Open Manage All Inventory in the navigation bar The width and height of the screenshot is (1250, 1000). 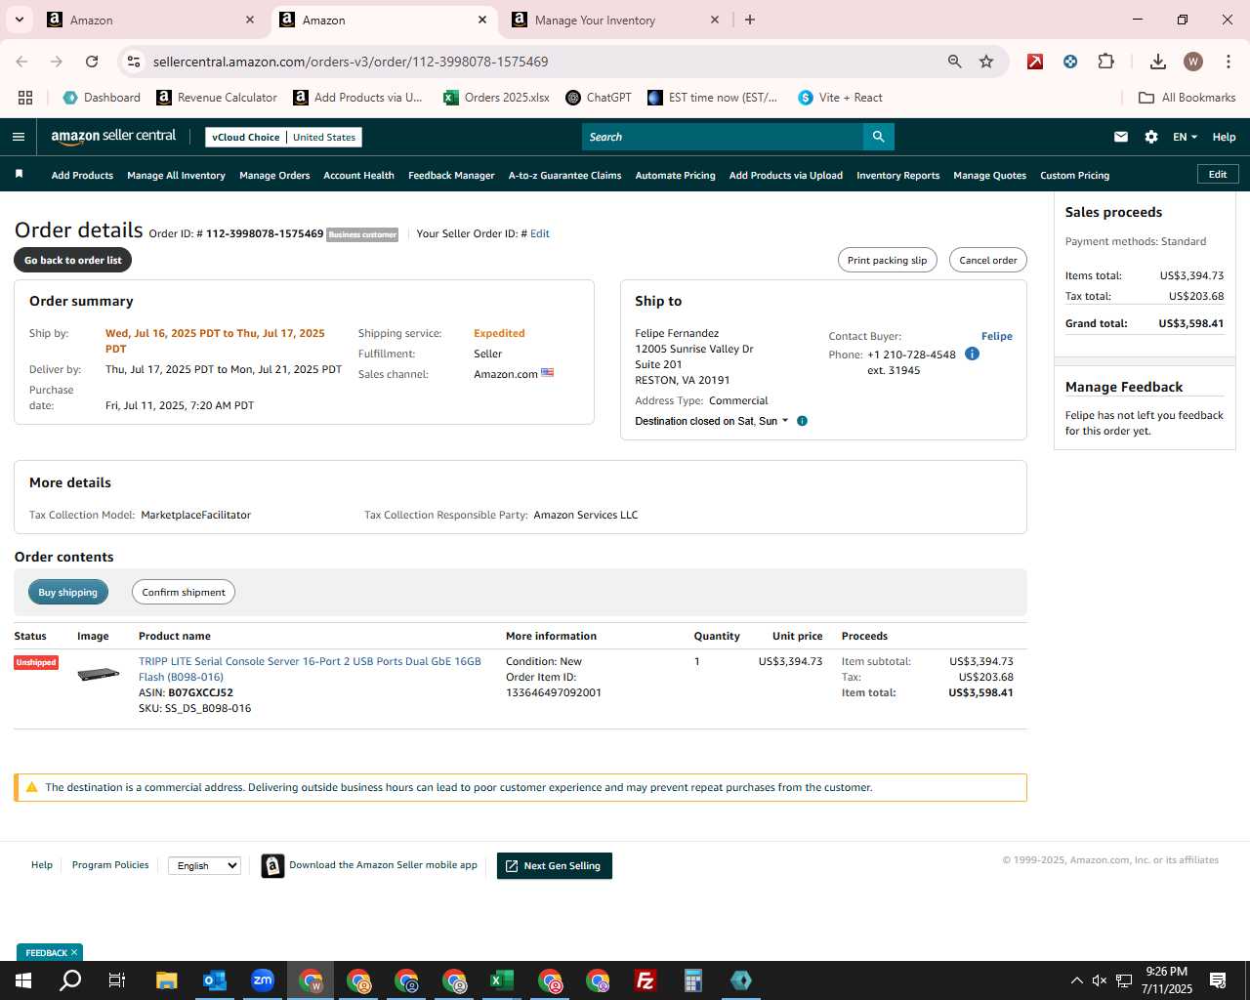point(176,176)
